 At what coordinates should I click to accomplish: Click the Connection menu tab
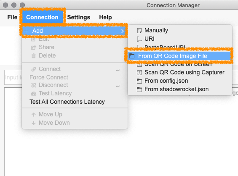43,17
